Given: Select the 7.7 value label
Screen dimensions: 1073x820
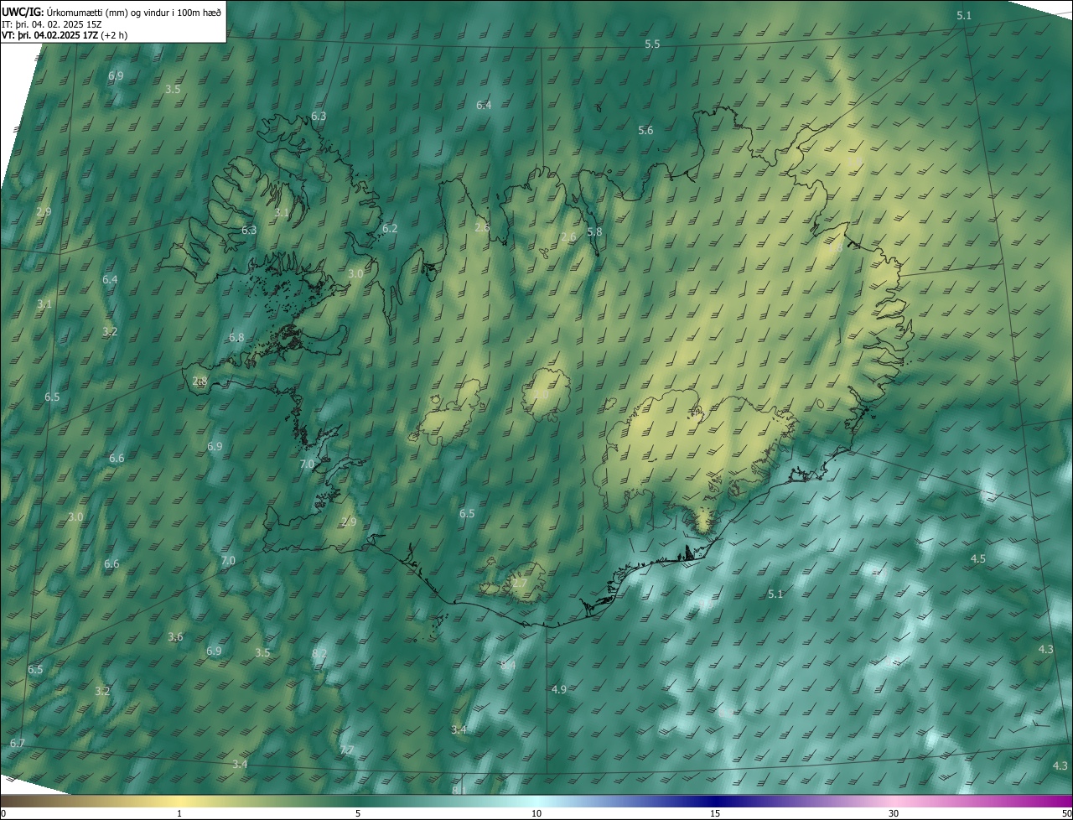Looking at the screenshot, I should (x=347, y=749).
